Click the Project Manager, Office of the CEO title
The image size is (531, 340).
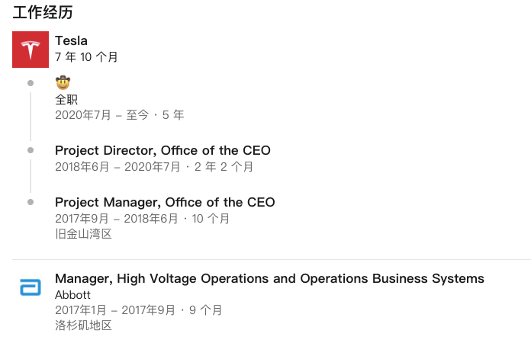click(165, 202)
